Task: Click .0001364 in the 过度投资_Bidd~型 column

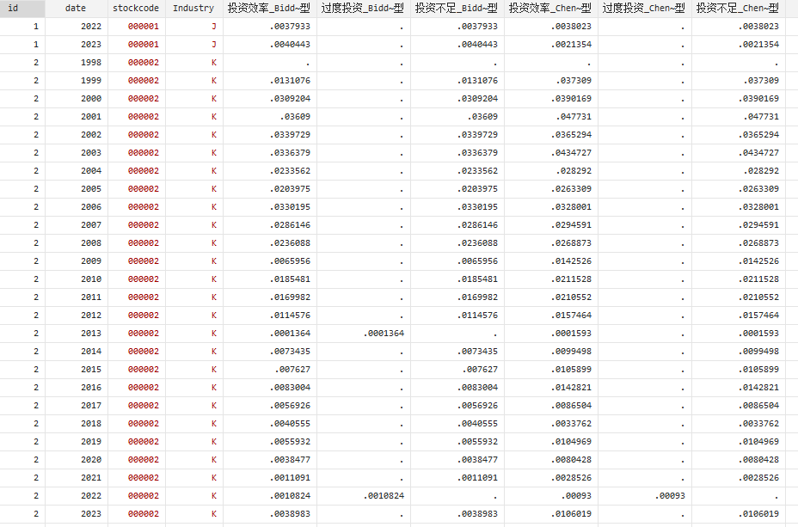Action: click(x=380, y=334)
